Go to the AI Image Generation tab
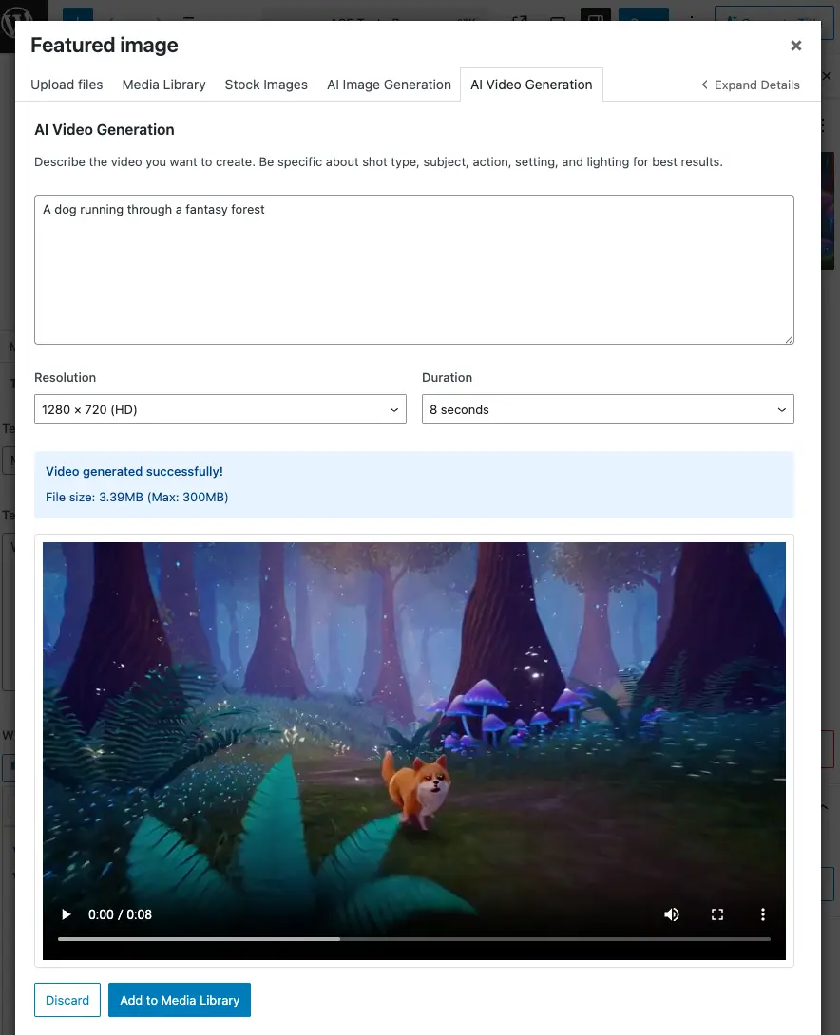The width and height of the screenshot is (840, 1035). pos(389,85)
